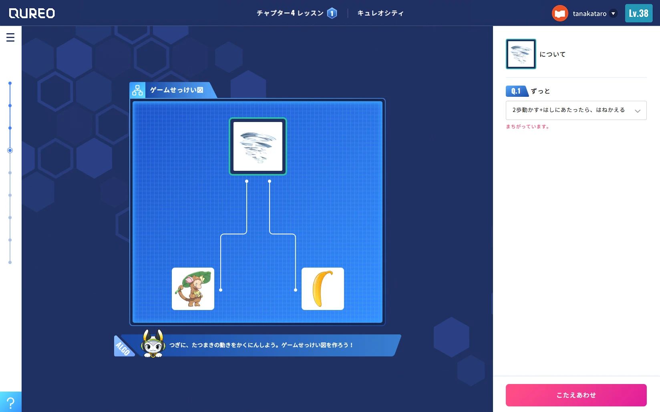Open the help question mark icon

pyautogui.click(x=11, y=402)
